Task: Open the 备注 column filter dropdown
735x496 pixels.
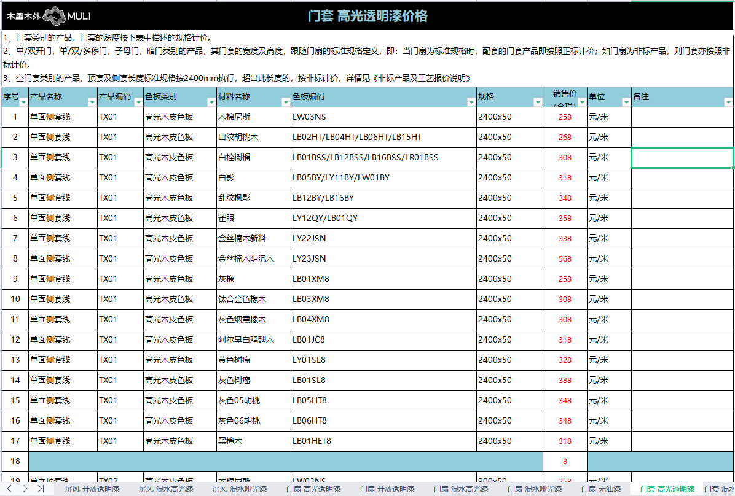Action: (x=728, y=103)
